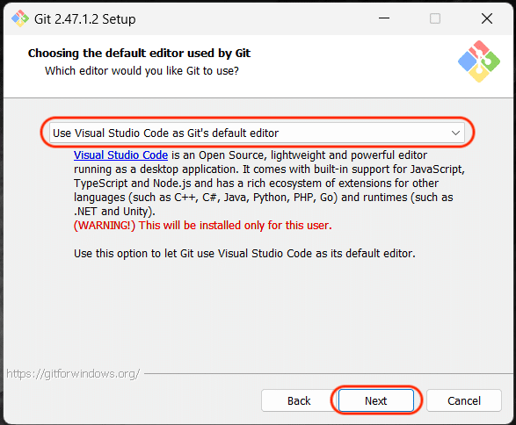
Task: Click the 'Which editor would you like' subtitle
Action: 142,70
